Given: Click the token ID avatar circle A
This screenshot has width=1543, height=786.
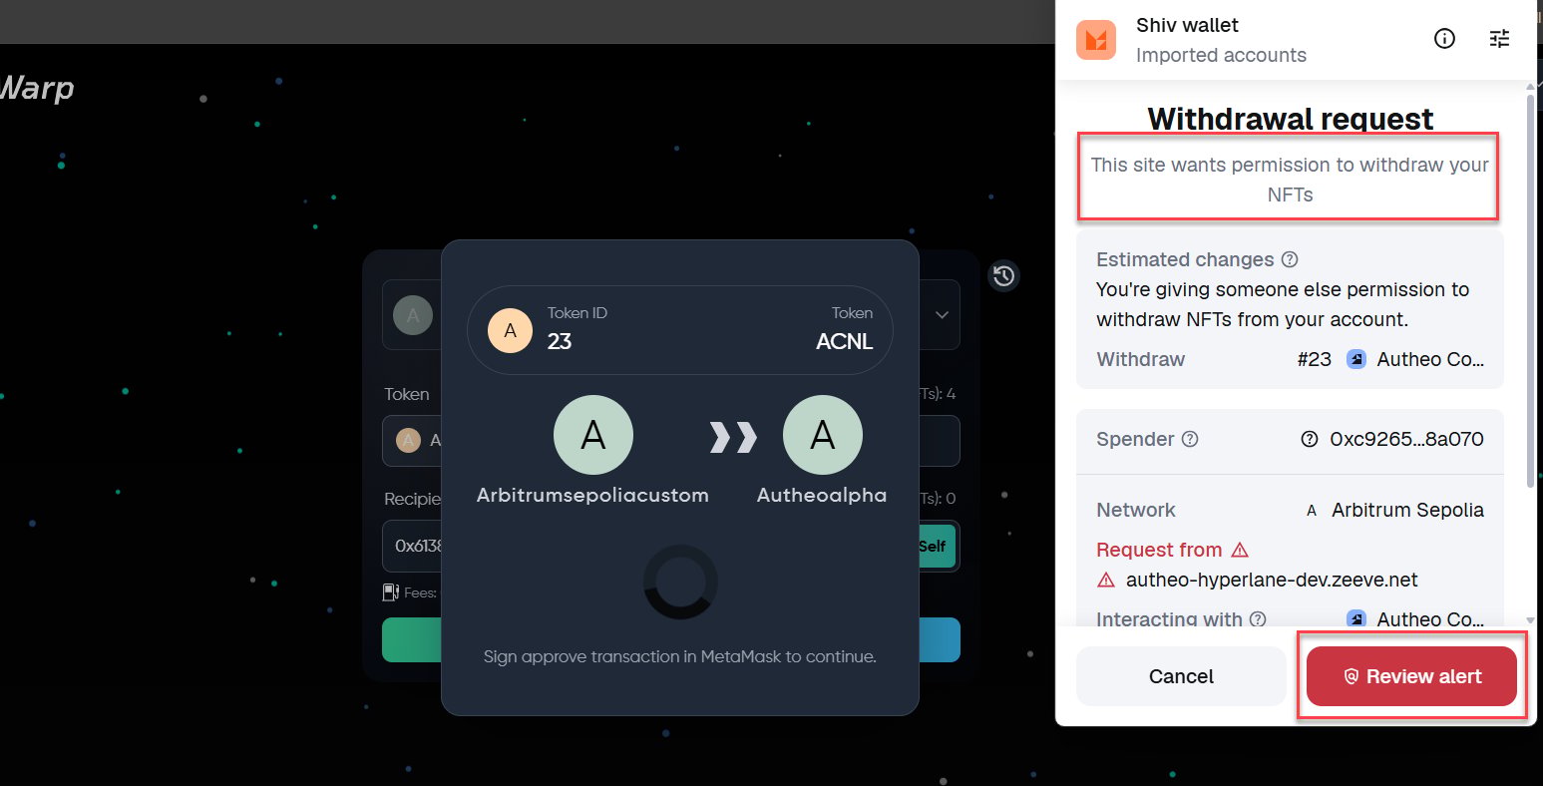Looking at the screenshot, I should pos(510,330).
